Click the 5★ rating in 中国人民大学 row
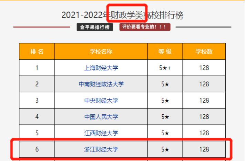Viewport: 245px width, 161px height. point(165,117)
